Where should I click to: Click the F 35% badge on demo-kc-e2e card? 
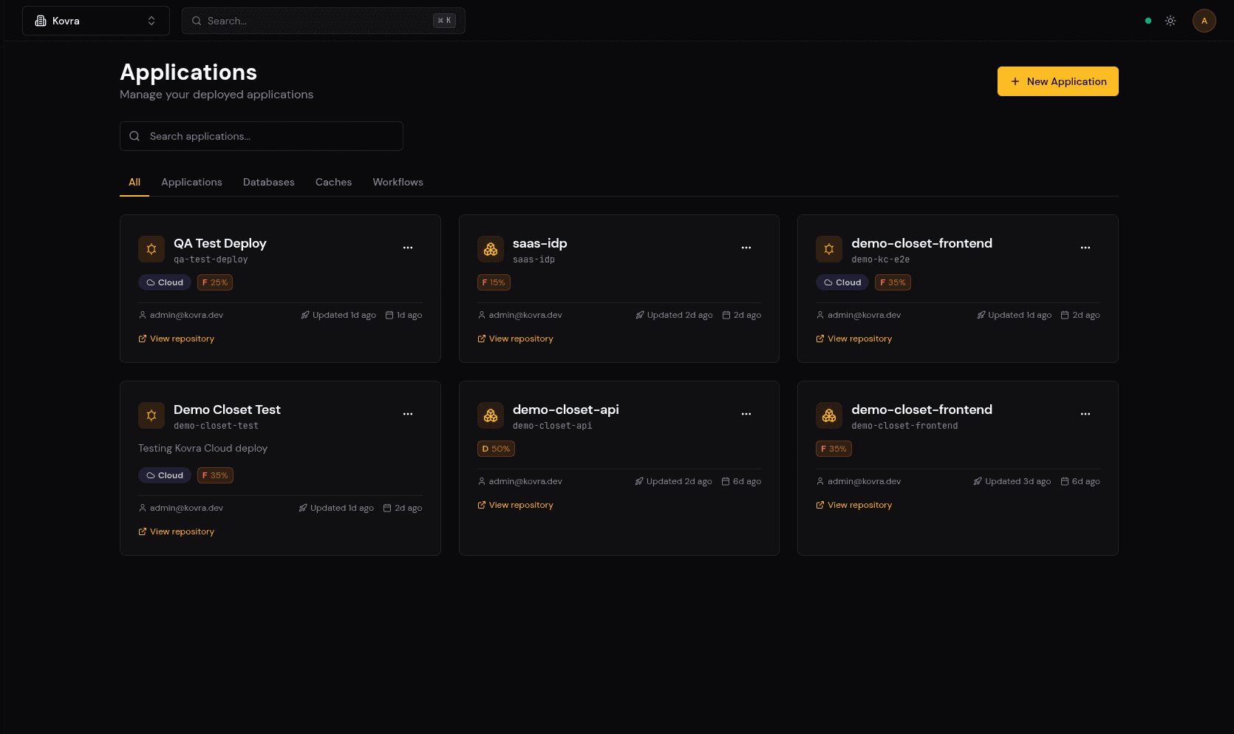point(893,282)
